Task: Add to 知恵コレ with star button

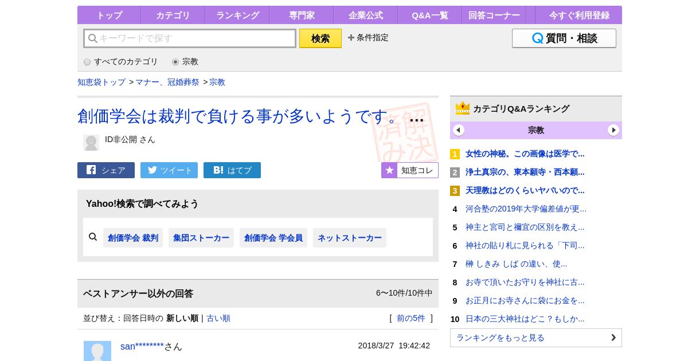Action: (410, 170)
